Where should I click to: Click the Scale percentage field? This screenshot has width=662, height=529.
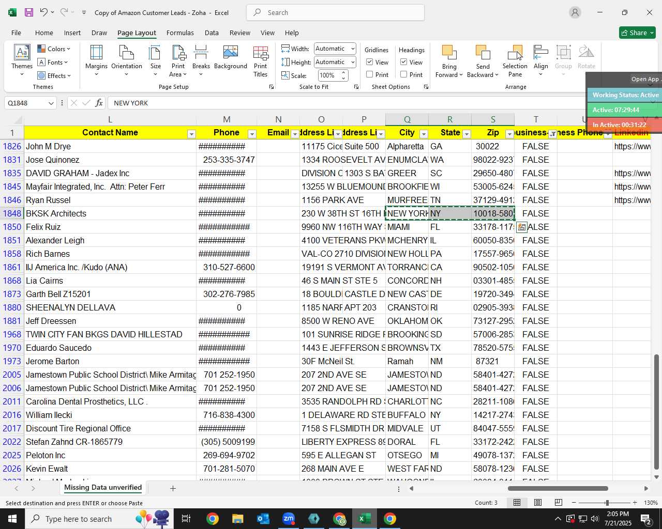tap(327, 75)
